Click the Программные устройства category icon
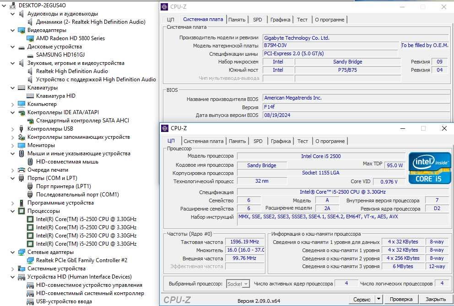Viewport: 454px width, 306px height. (x=22, y=203)
